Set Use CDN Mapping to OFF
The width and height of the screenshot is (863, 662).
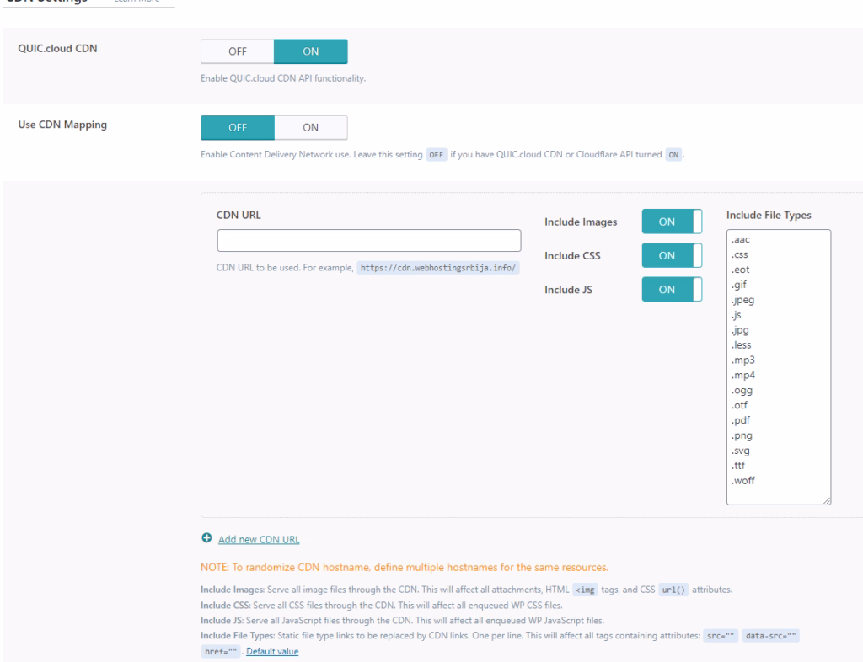237,127
